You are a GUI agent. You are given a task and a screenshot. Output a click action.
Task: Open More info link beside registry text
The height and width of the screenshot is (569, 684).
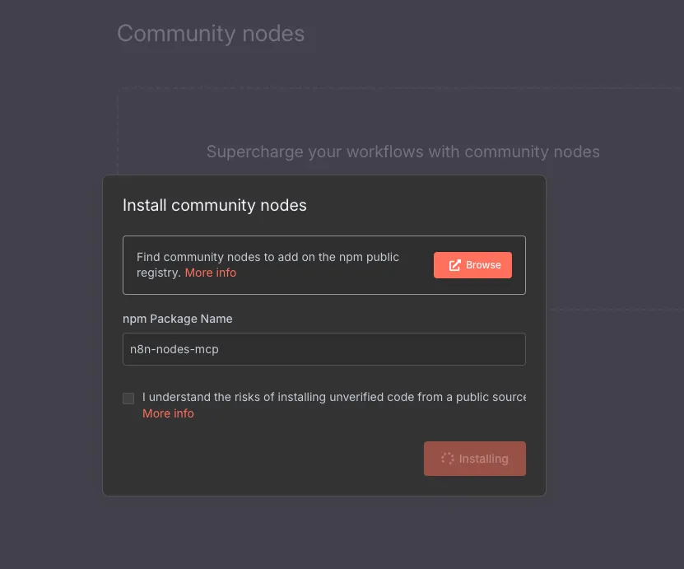(210, 273)
